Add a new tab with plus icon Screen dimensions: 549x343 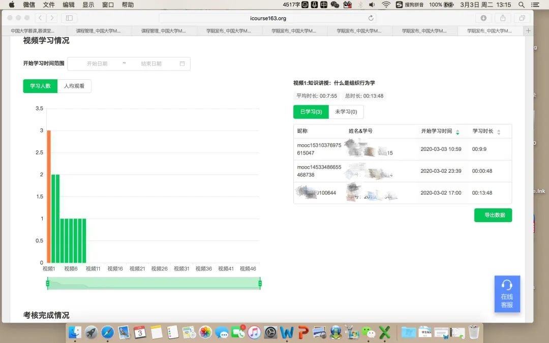pyautogui.click(x=528, y=31)
